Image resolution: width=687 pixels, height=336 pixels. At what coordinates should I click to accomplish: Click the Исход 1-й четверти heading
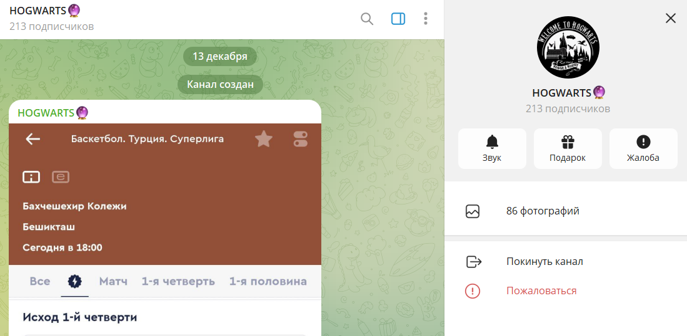pos(80,318)
